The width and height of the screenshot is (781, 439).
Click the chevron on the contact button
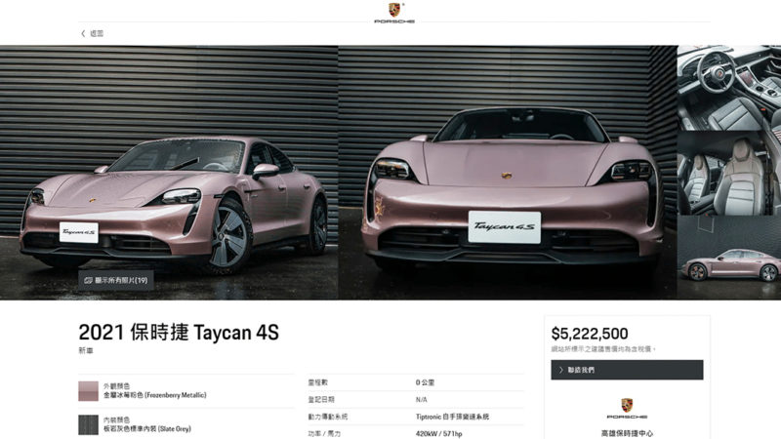(560, 370)
